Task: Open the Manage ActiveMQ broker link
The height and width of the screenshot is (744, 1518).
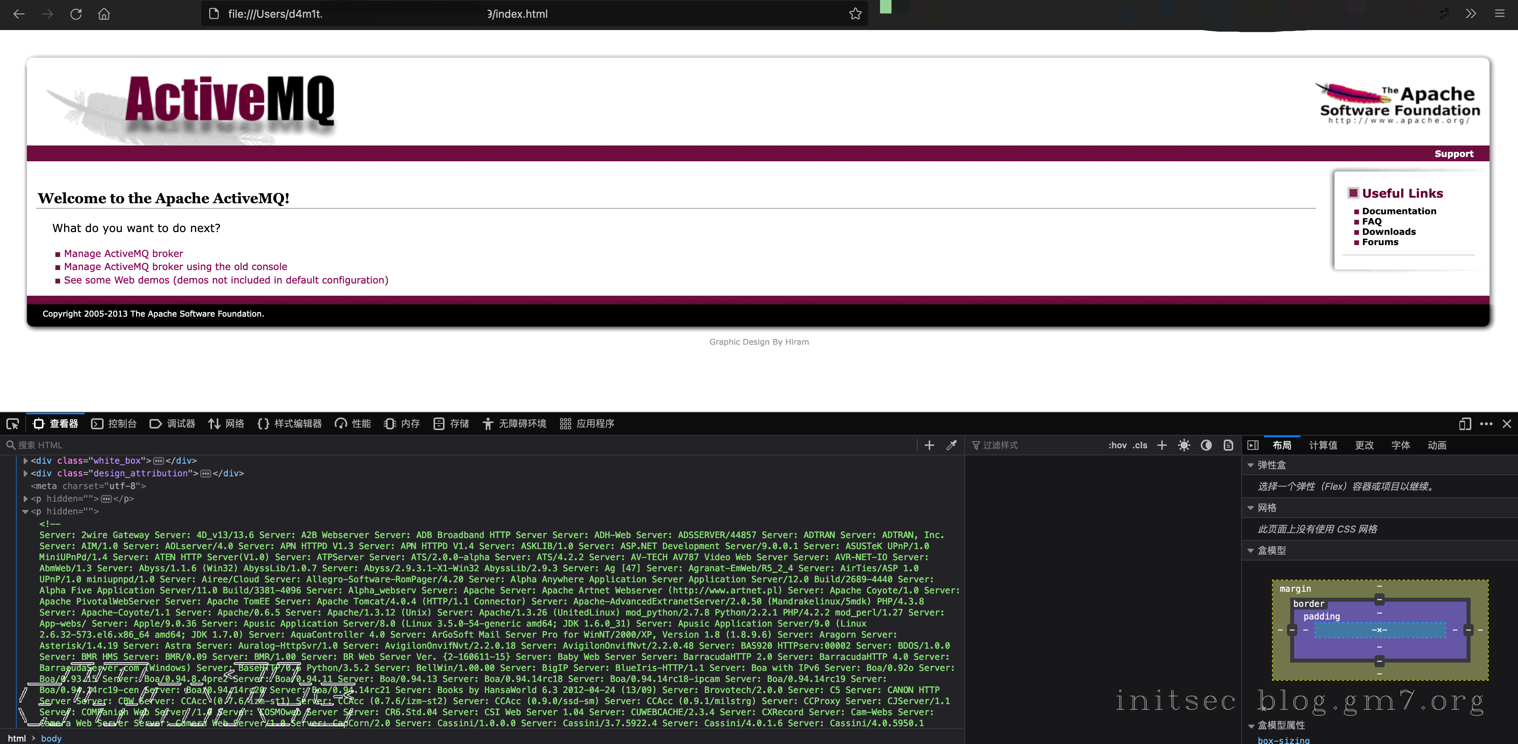Action: (x=123, y=253)
